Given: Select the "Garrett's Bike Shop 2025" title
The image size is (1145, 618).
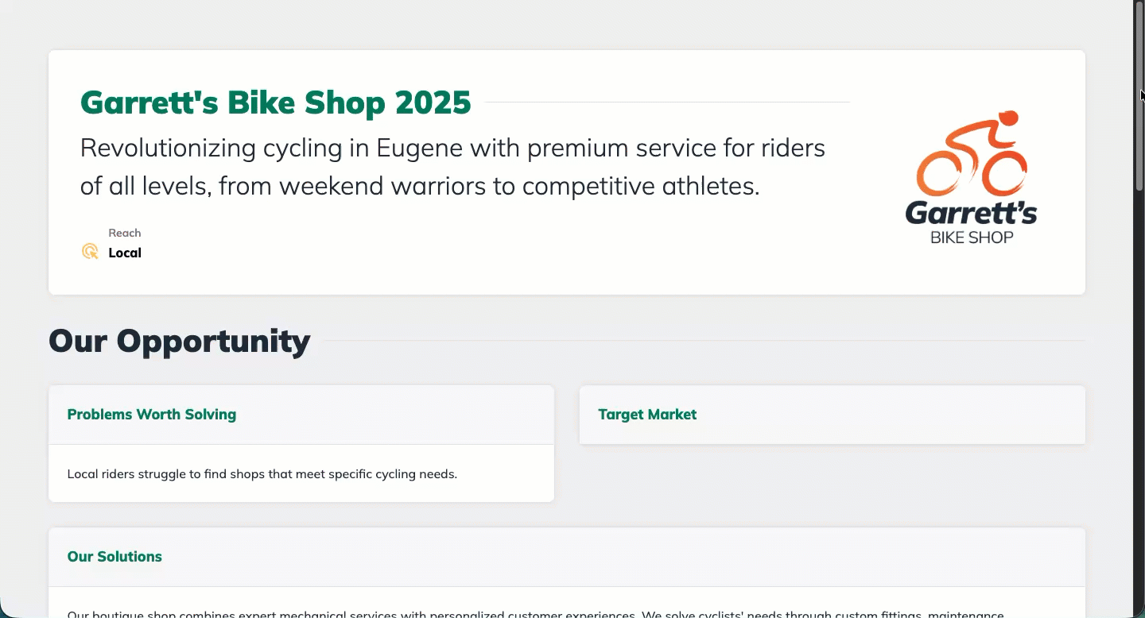Looking at the screenshot, I should [x=275, y=102].
